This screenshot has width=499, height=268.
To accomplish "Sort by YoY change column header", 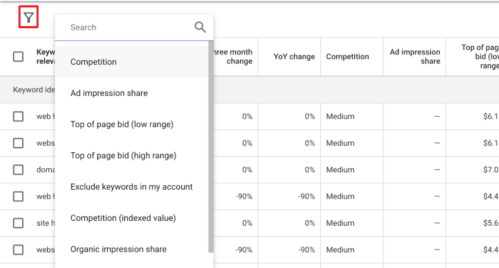I will [x=294, y=56].
